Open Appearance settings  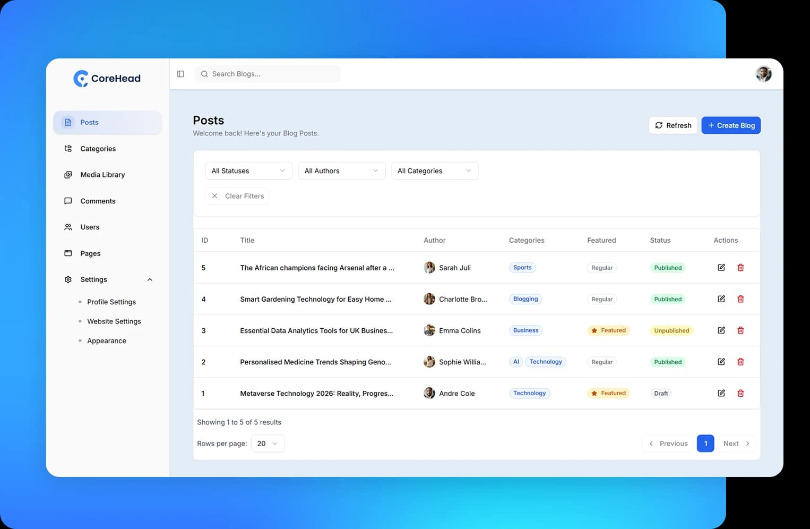106,340
